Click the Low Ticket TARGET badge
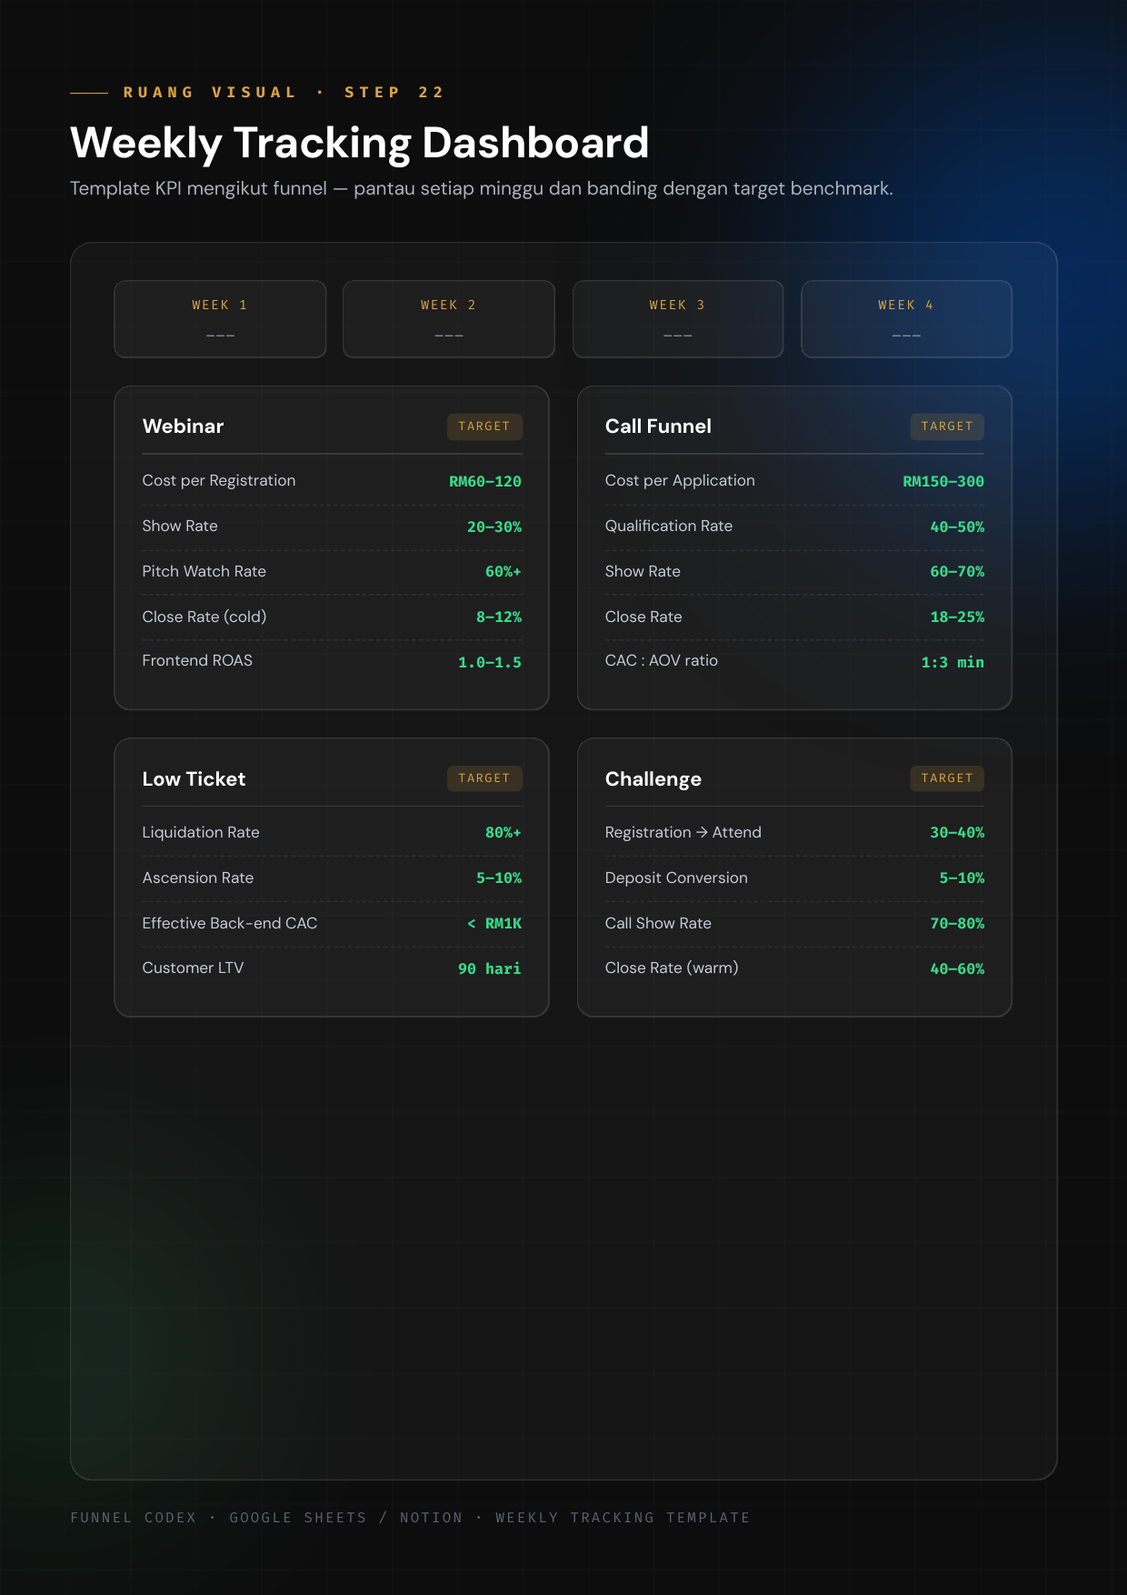 (484, 778)
